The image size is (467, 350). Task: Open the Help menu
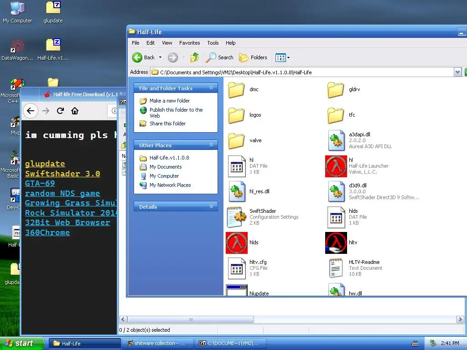tap(230, 43)
